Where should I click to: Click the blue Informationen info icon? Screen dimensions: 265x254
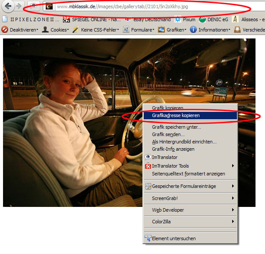(193, 30)
